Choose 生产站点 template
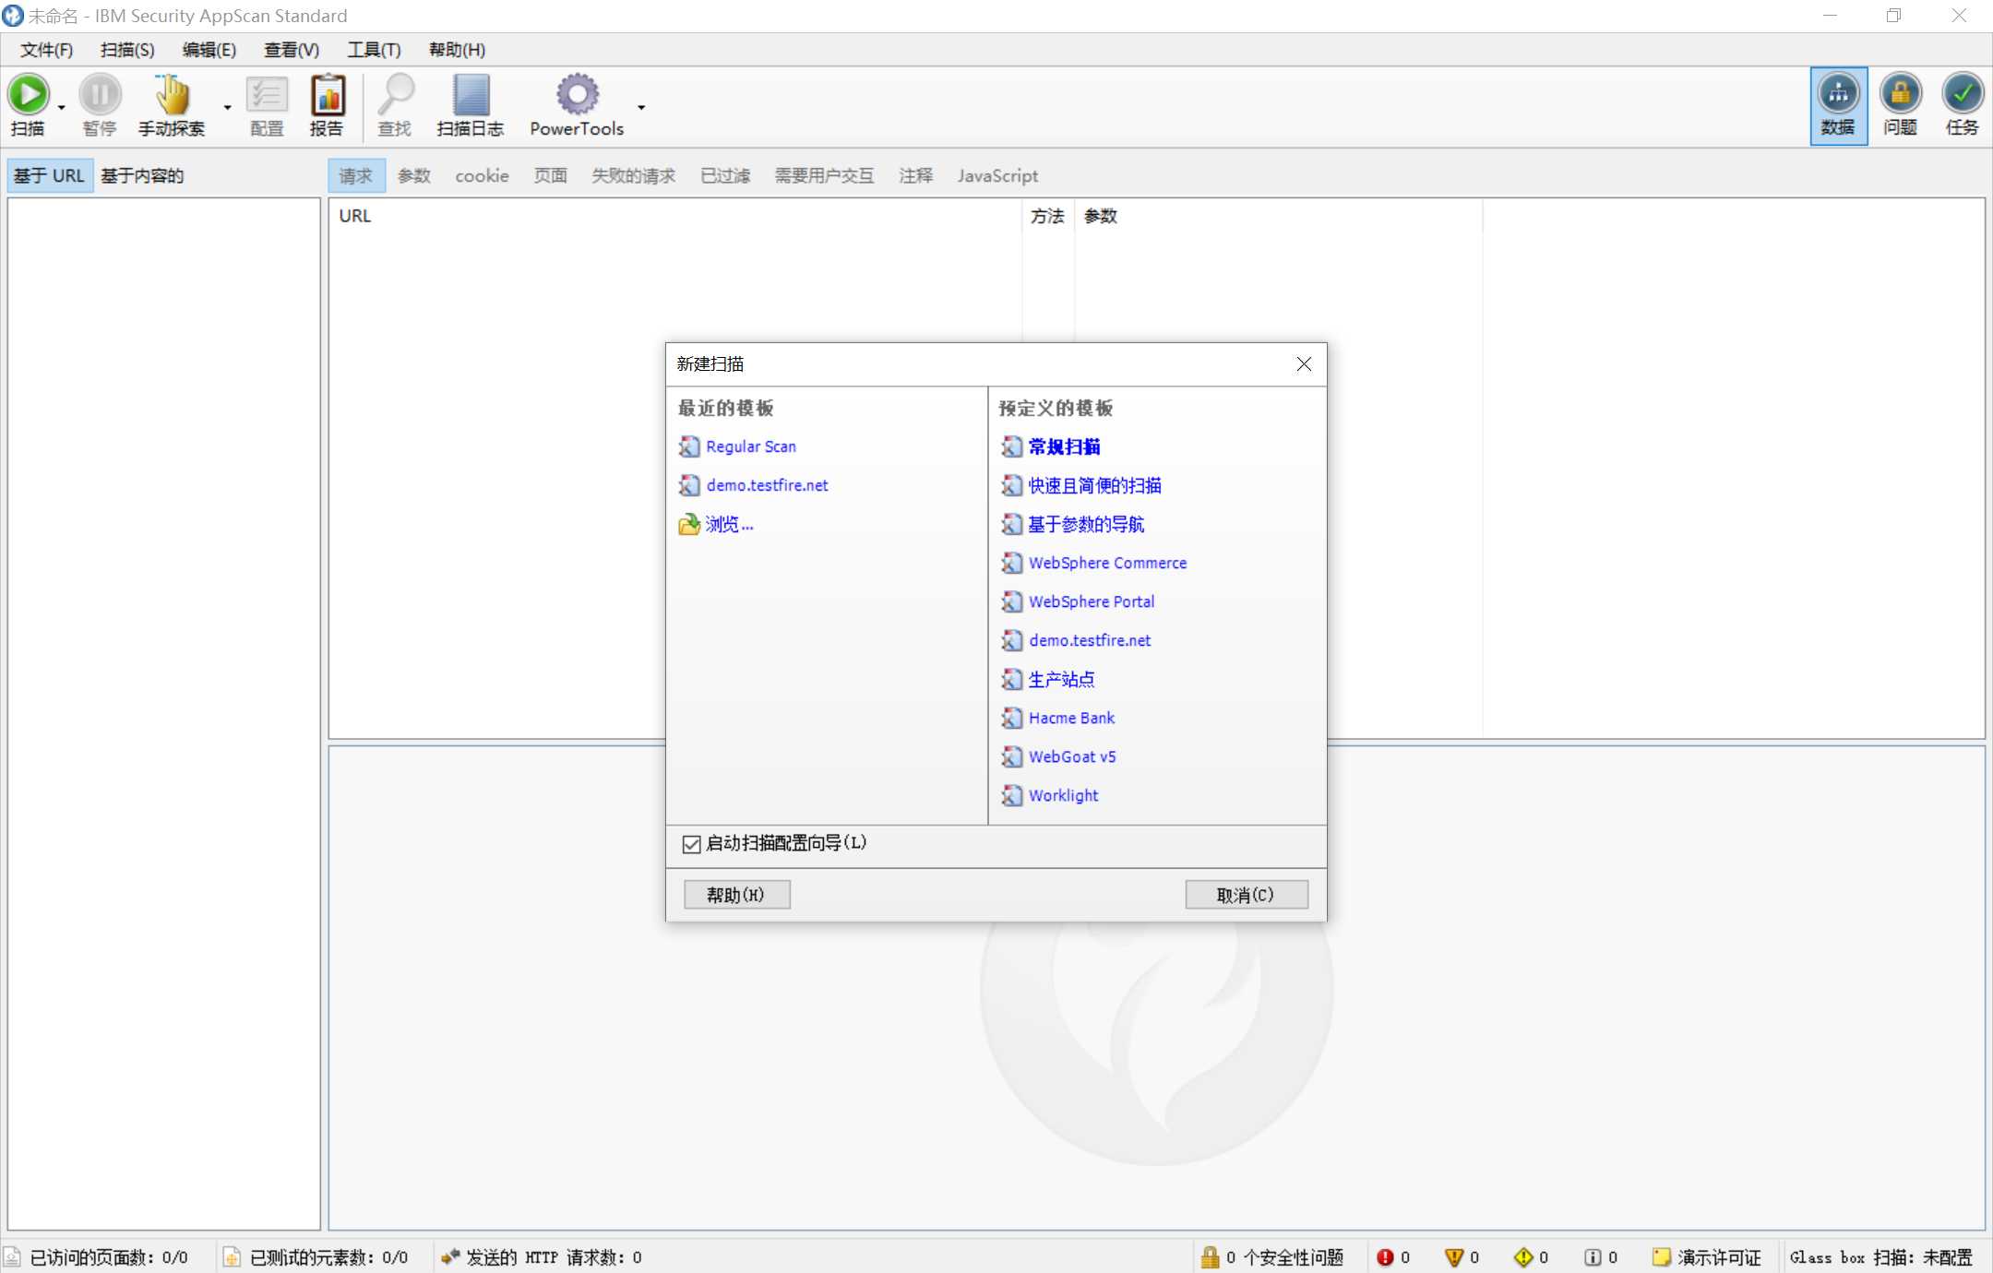 click(1062, 679)
